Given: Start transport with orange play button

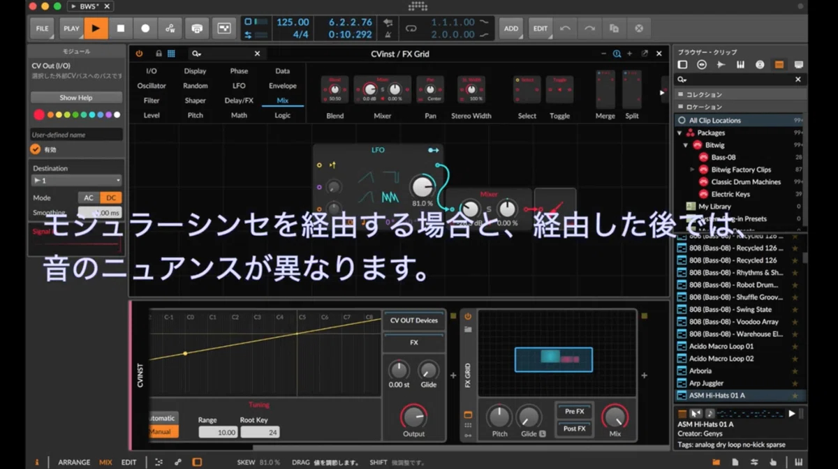Looking at the screenshot, I should [x=96, y=29].
